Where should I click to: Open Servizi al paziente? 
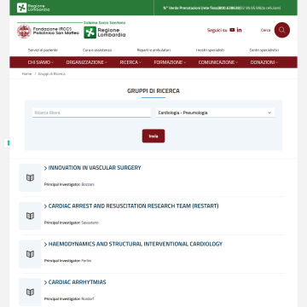(x=43, y=50)
